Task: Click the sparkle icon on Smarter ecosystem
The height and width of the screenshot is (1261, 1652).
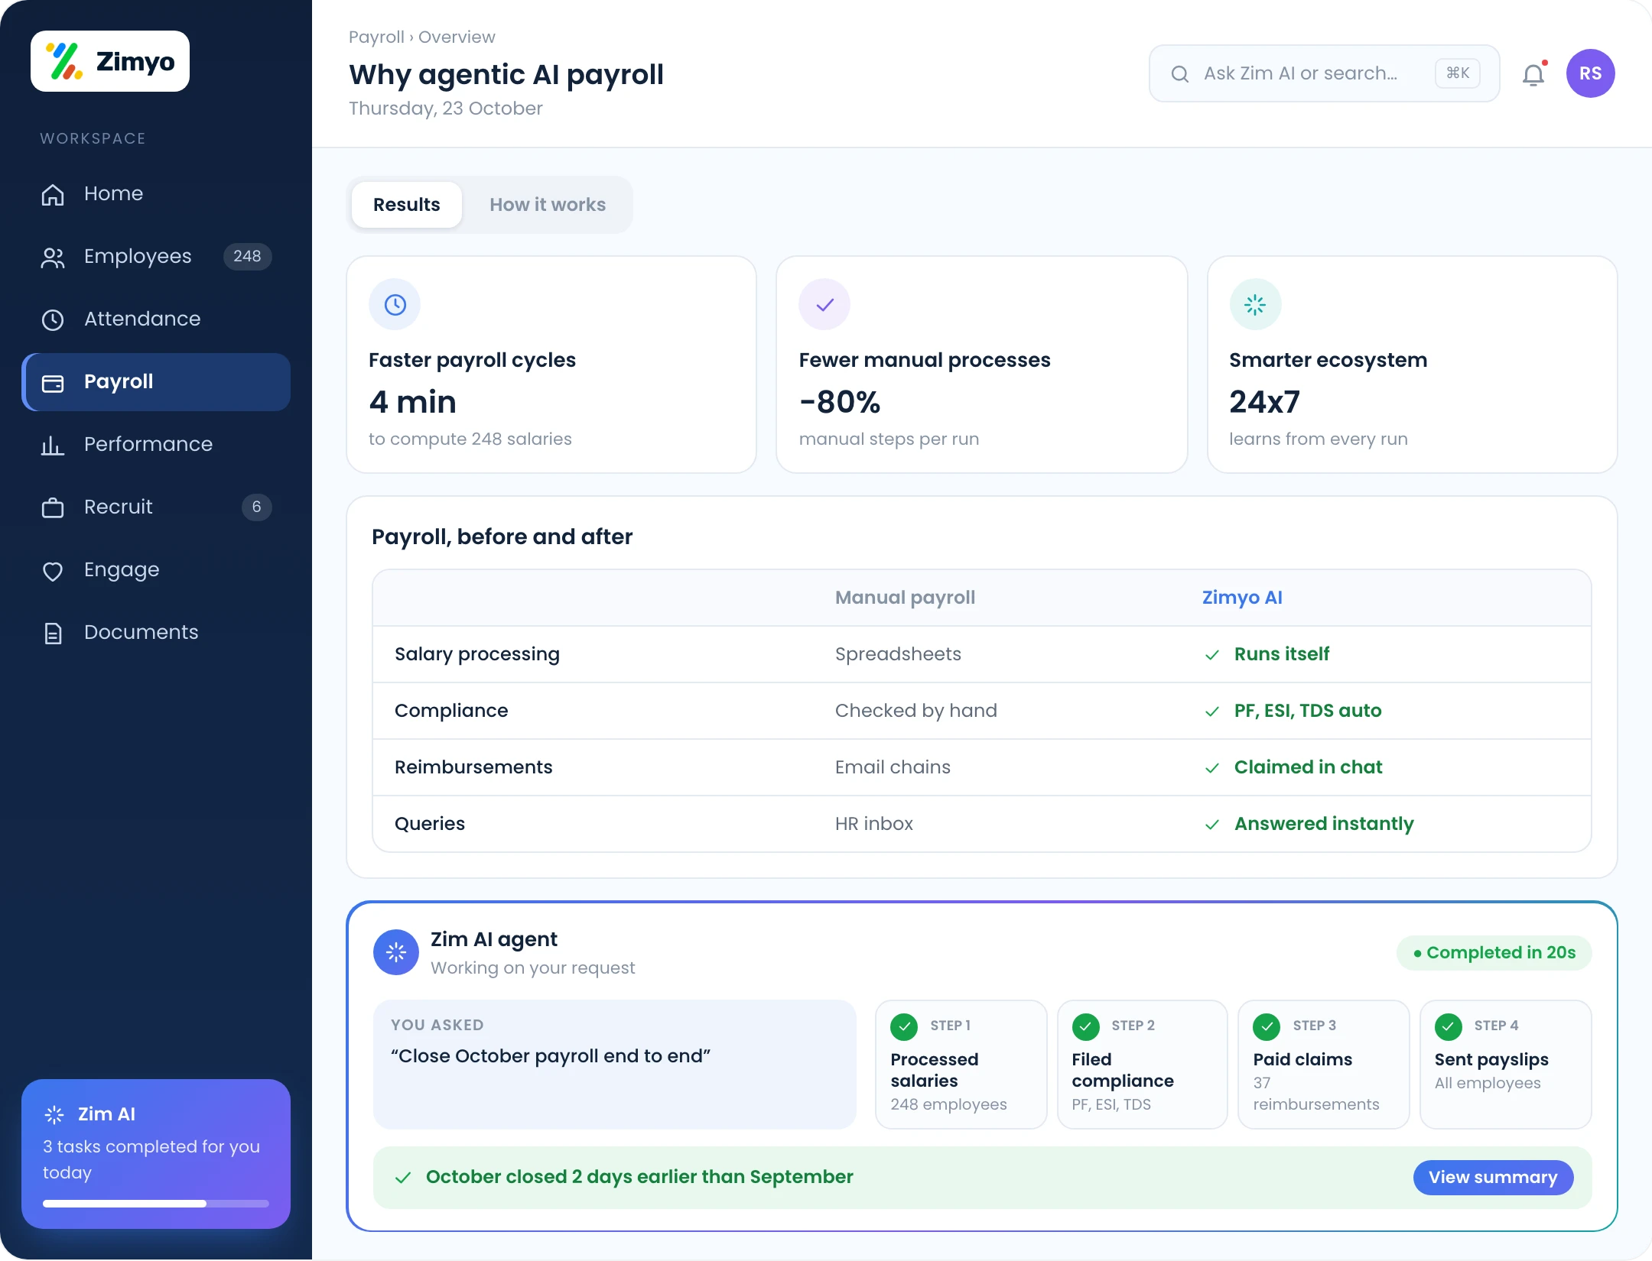Action: point(1255,304)
